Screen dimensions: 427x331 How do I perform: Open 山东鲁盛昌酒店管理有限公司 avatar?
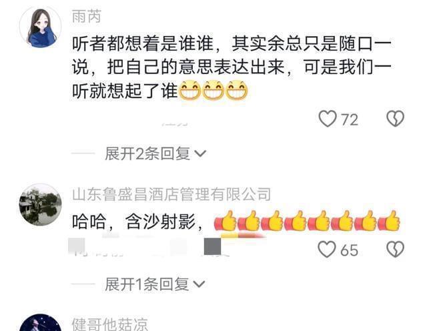pyautogui.click(x=41, y=204)
